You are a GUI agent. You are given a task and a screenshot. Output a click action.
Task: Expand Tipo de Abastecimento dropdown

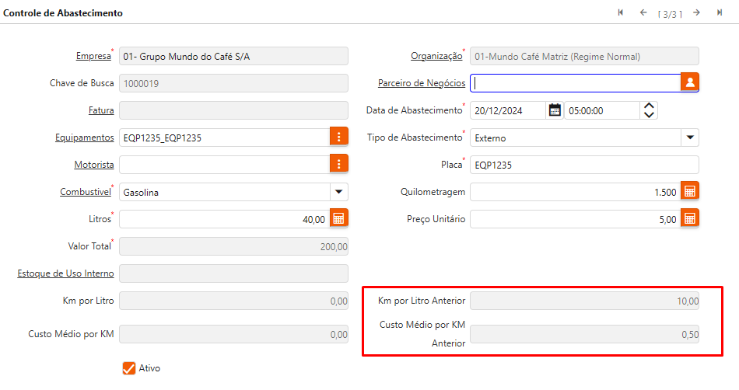pyautogui.click(x=690, y=138)
